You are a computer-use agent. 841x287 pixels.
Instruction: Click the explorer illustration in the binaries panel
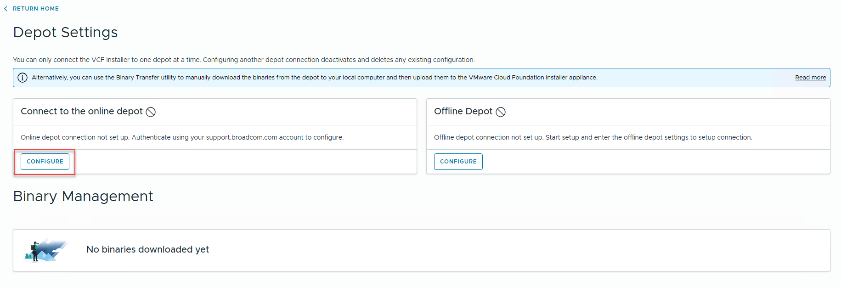(45, 250)
